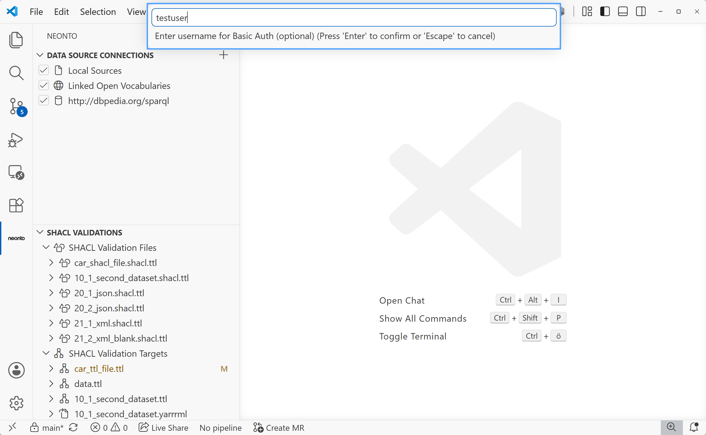
Task: Click Create MR status bar button
Action: (x=279, y=428)
